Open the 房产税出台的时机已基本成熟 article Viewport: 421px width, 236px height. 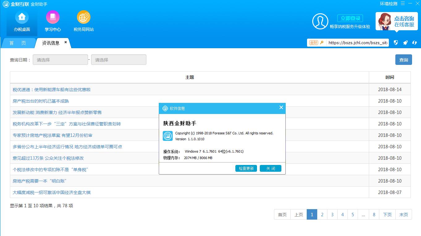(40, 100)
